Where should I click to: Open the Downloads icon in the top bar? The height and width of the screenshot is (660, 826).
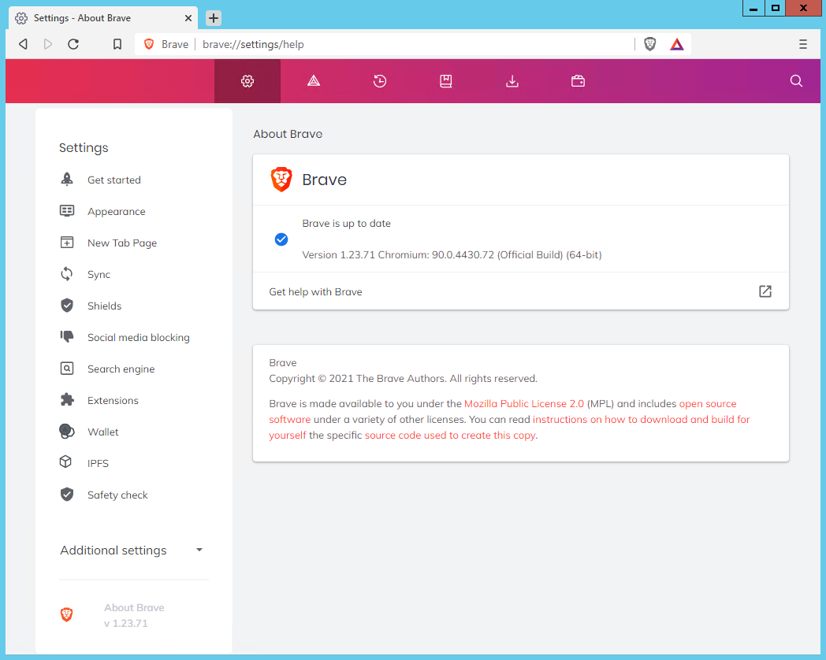click(512, 81)
